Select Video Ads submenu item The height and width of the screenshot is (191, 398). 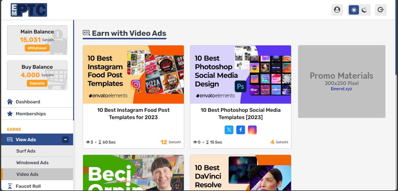pyautogui.click(x=37, y=174)
